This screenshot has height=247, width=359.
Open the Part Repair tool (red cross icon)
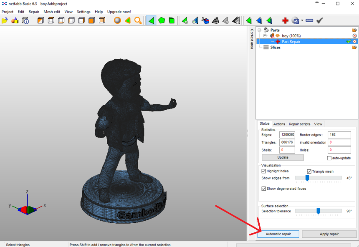[286, 20]
